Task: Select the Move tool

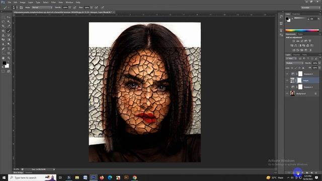Action: tap(9, 18)
